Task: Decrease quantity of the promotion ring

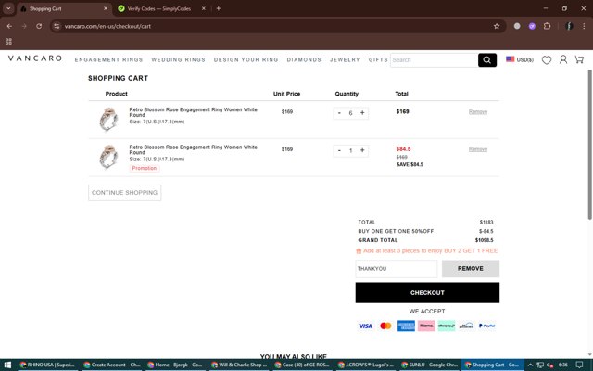Action: (339, 150)
